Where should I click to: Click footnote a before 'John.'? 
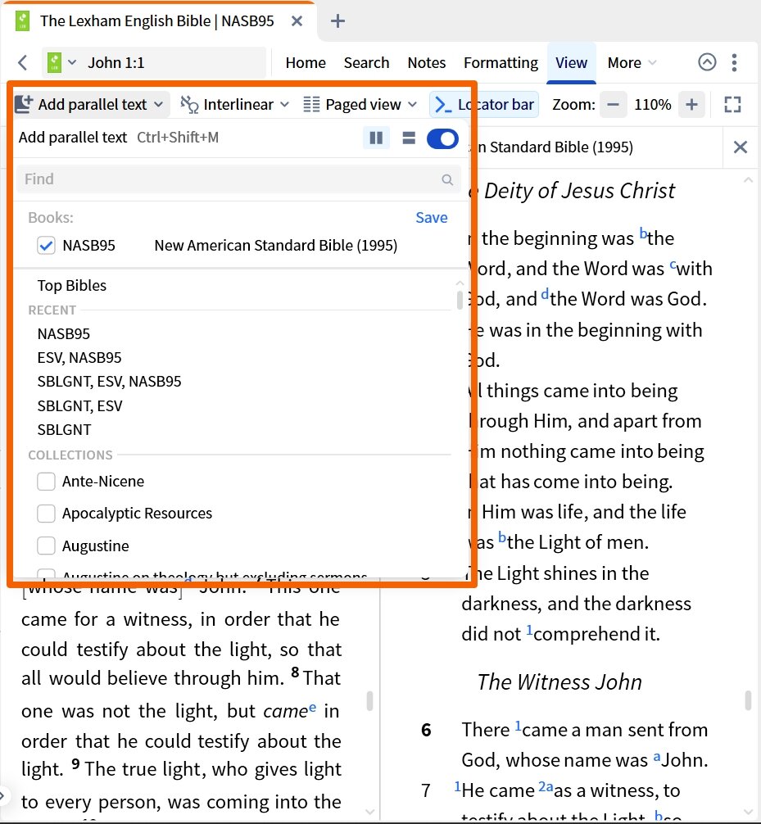[656, 756]
